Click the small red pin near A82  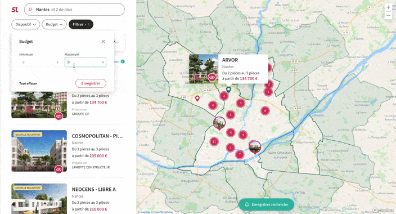coord(197,98)
